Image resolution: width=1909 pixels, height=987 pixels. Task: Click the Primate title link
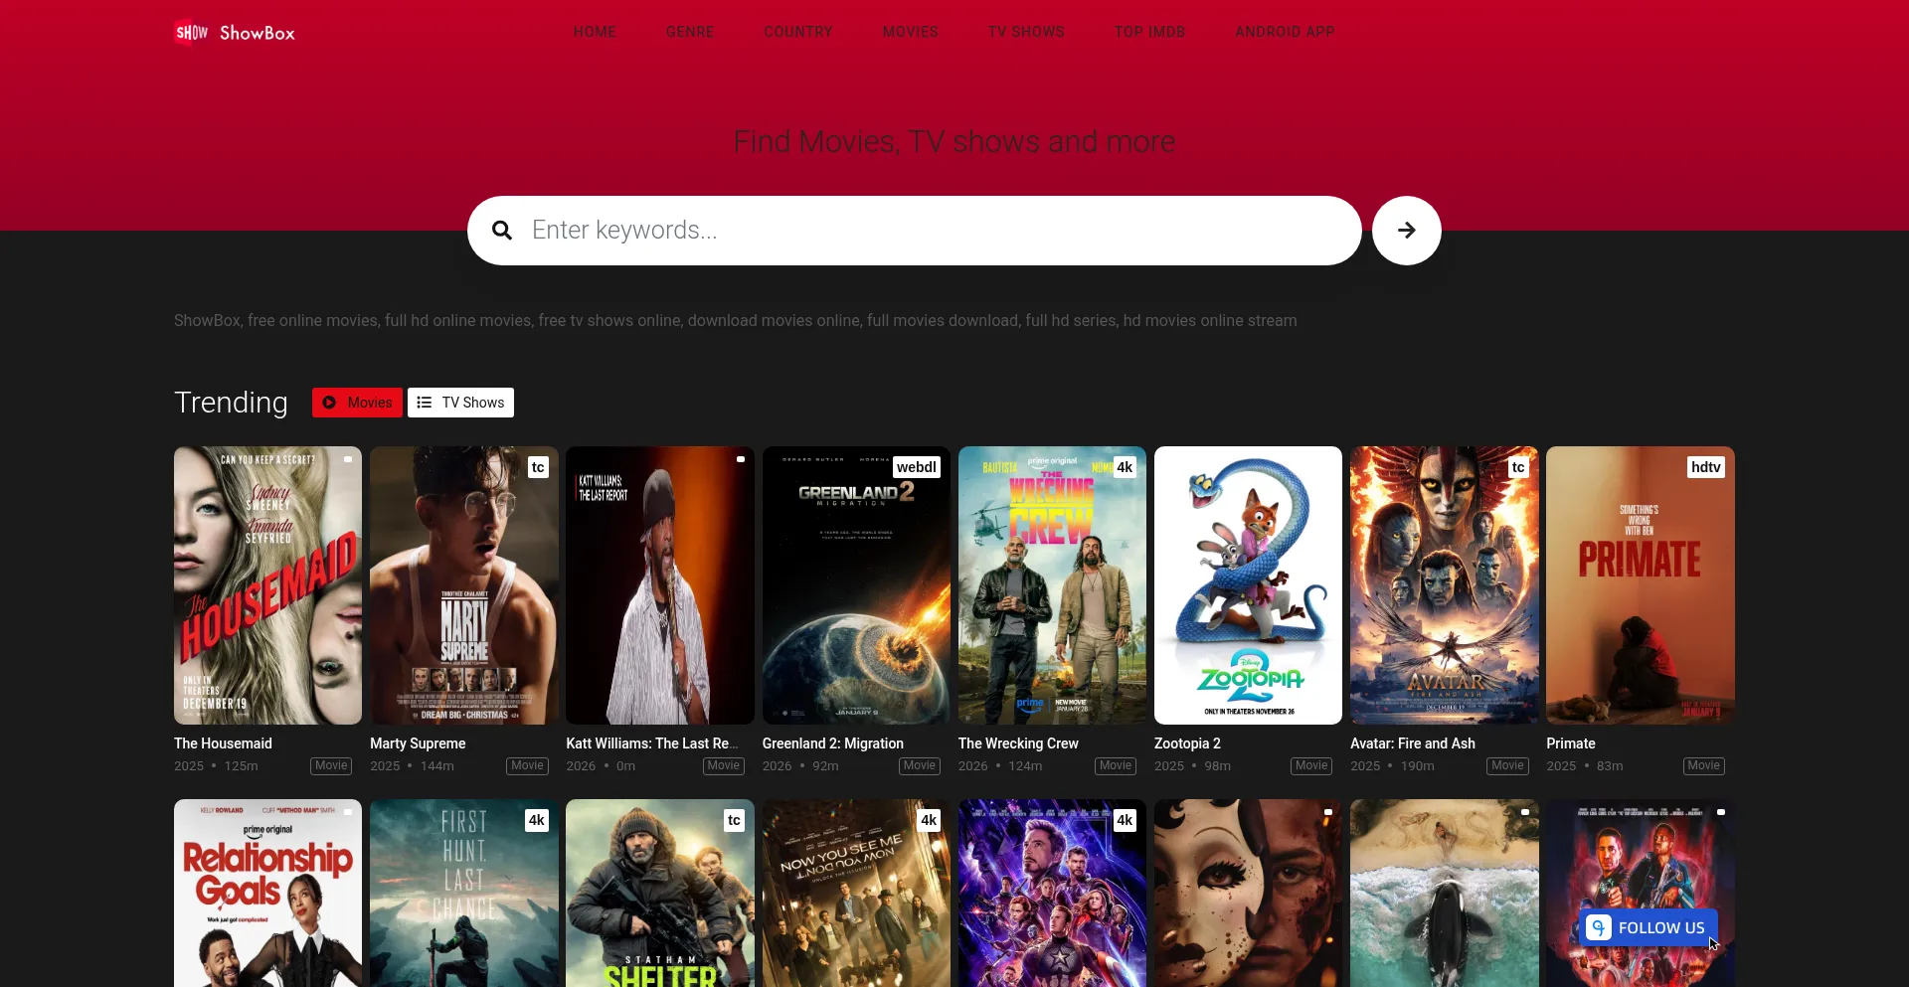pyautogui.click(x=1571, y=743)
